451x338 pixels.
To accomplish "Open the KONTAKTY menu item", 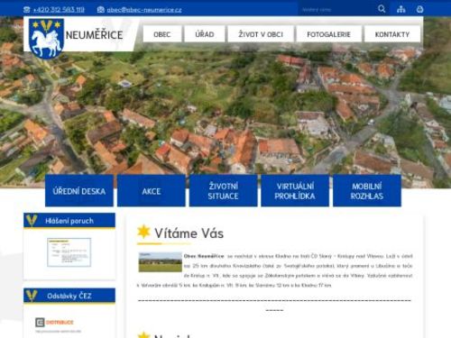I will point(392,34).
